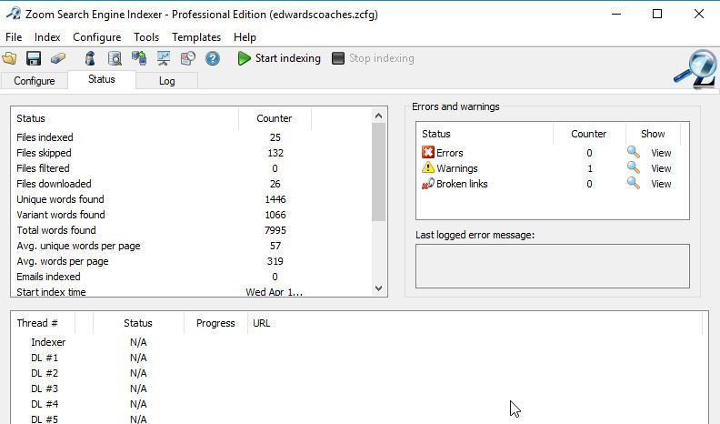Click the Stop indexing label
The height and width of the screenshot is (424, 720).
click(x=382, y=58)
